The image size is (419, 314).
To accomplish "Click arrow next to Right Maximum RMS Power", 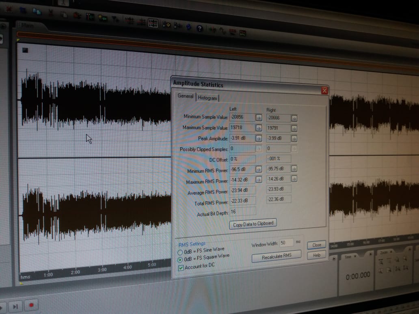I will click(x=294, y=179).
